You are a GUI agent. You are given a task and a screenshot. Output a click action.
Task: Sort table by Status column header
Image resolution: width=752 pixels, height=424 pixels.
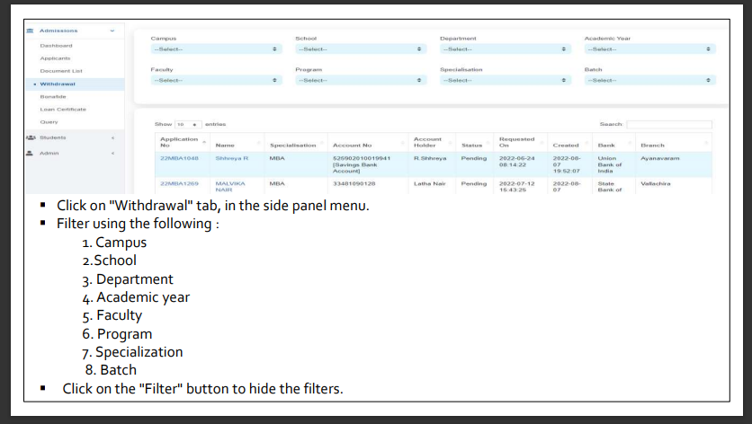(473, 145)
